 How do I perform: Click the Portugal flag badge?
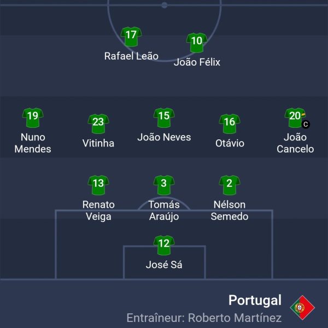[302, 308]
